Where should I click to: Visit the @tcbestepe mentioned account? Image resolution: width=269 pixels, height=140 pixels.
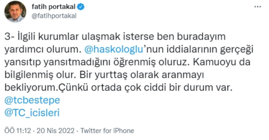[33, 100]
